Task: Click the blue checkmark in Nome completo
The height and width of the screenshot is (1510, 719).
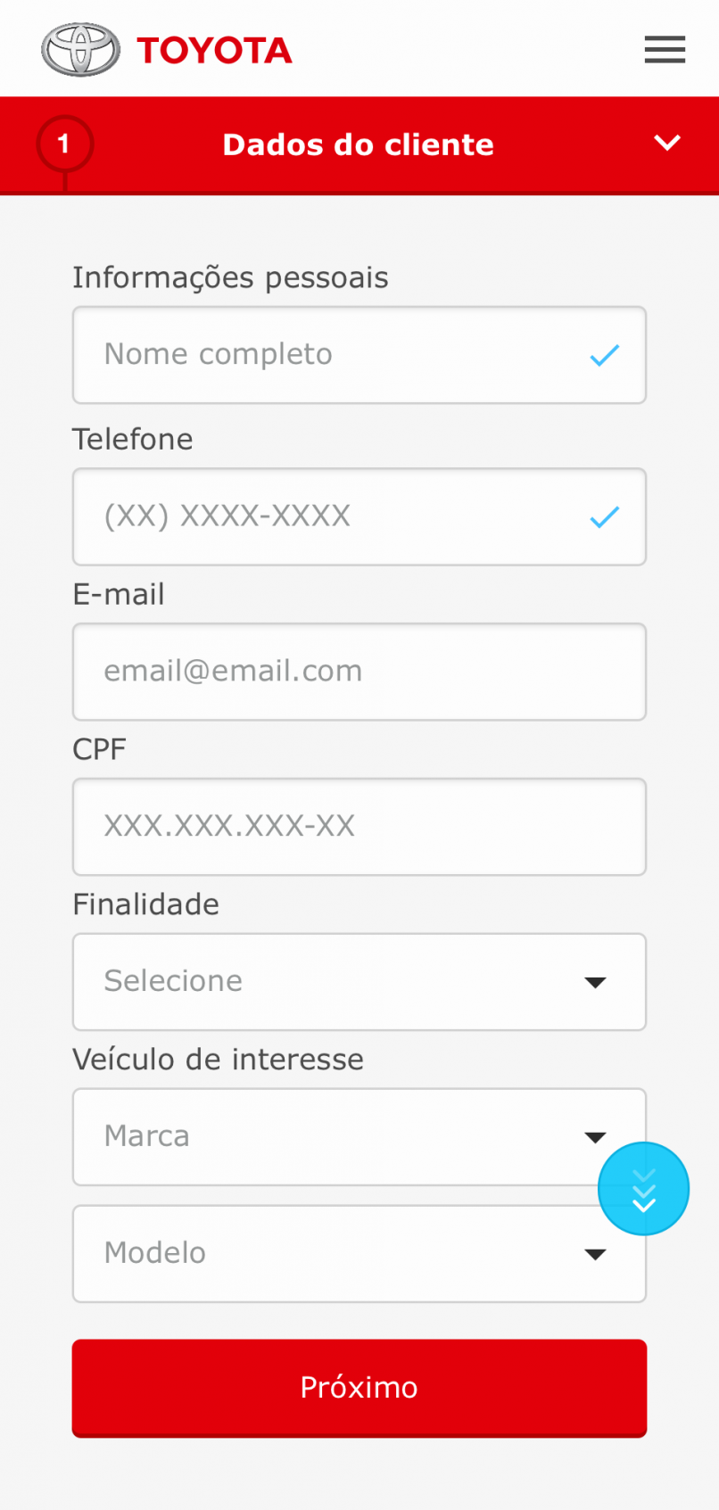Action: 604,356
